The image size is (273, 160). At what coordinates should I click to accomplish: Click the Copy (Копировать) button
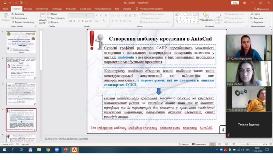[19, 18]
